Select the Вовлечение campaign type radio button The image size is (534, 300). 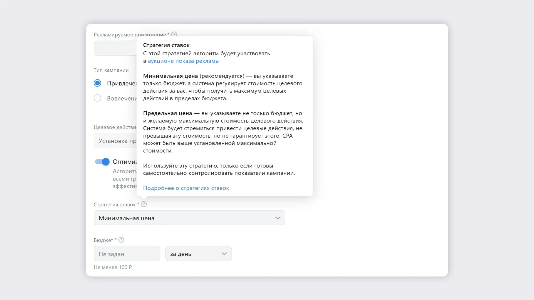[x=97, y=98]
